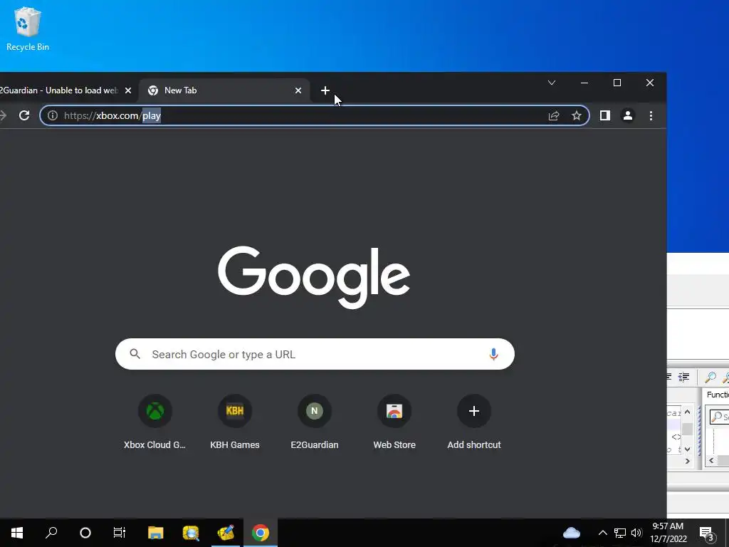Click the function list search field in background window

coord(719,417)
